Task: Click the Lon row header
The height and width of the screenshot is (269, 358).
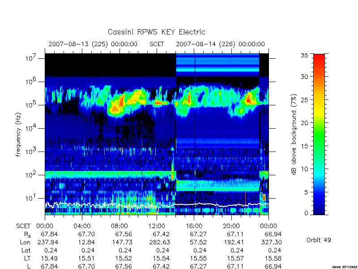Action: click(26, 242)
